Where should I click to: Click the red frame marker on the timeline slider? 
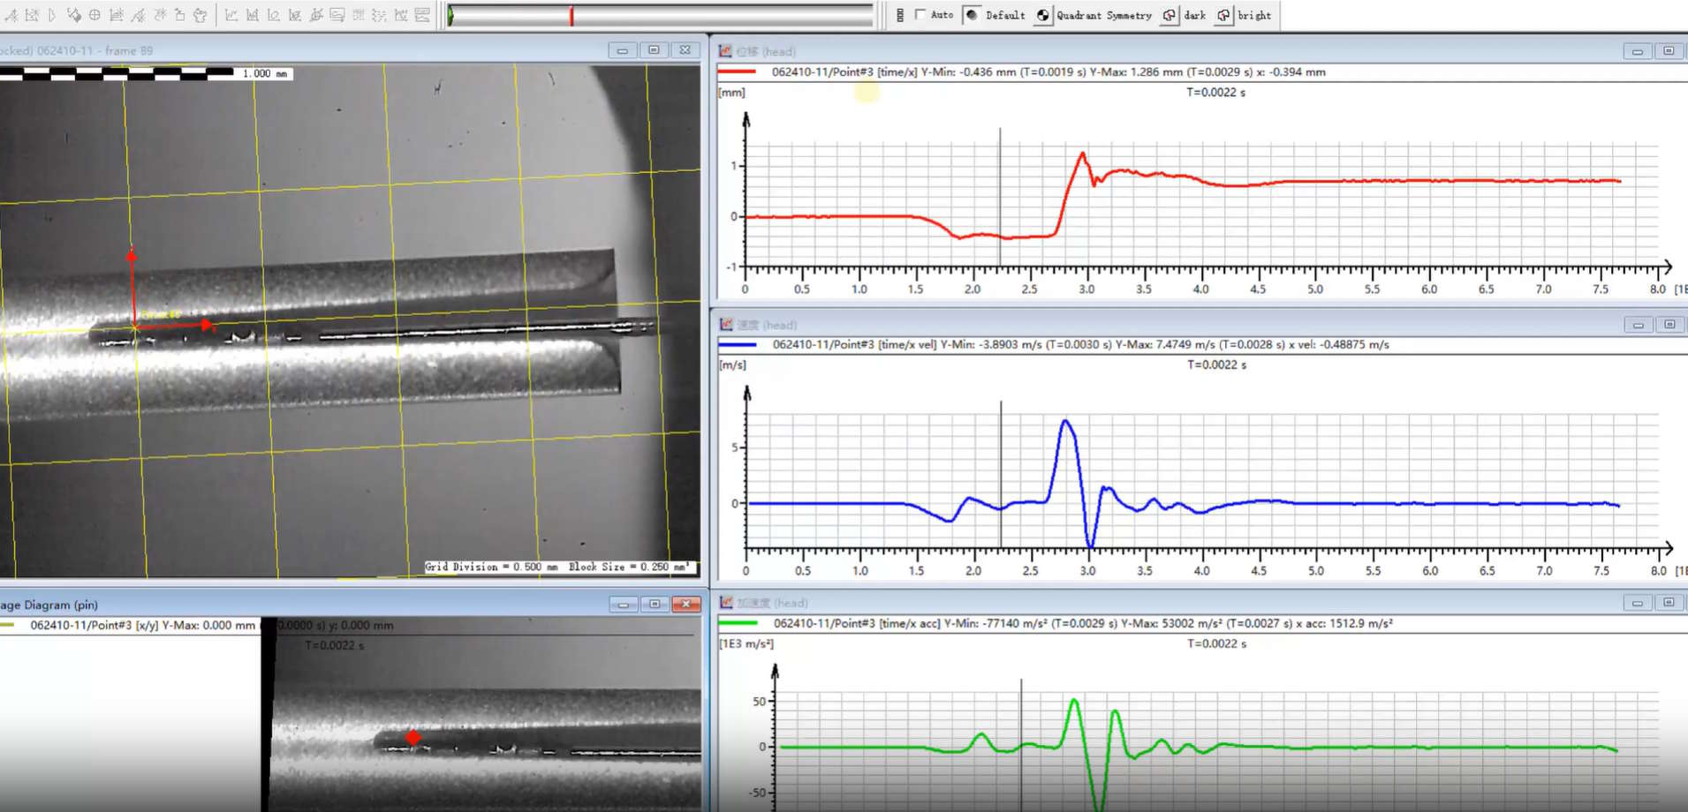coord(571,15)
